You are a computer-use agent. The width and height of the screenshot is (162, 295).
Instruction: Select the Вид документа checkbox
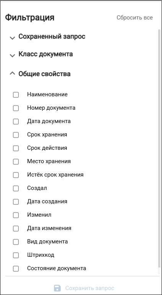pyautogui.click(x=16, y=242)
